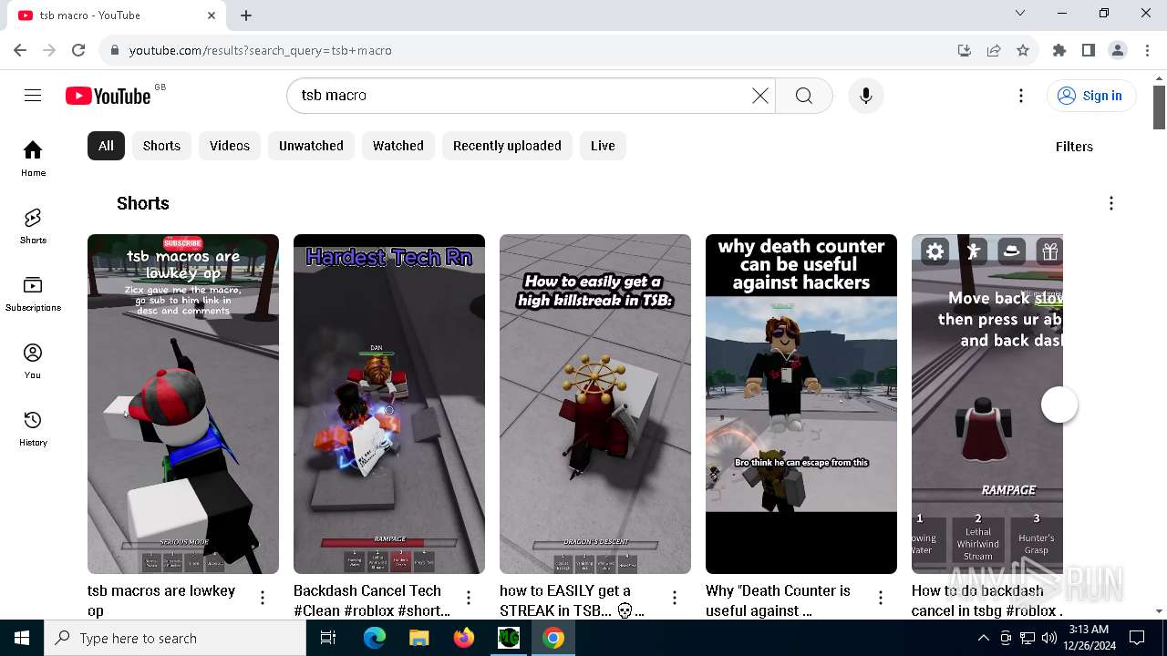
Task: Select the Unwatched filter chip
Action: click(311, 146)
